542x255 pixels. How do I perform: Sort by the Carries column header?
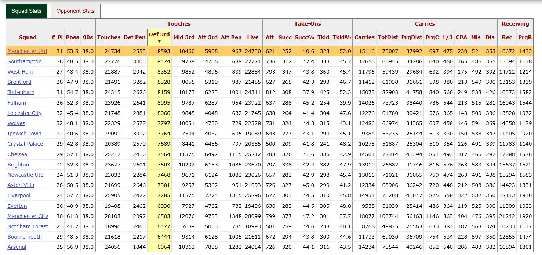click(x=364, y=37)
